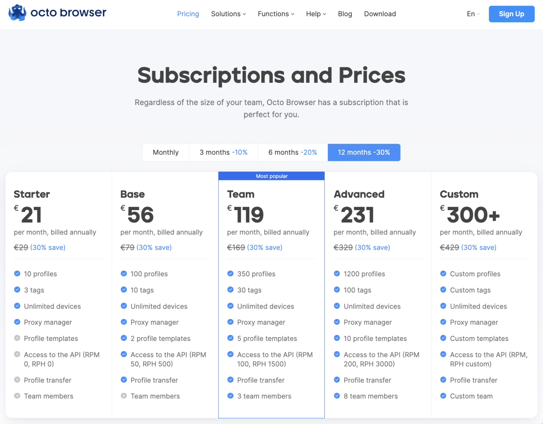Click the checkmark beside Advanced's 1200 profiles

(337, 273)
